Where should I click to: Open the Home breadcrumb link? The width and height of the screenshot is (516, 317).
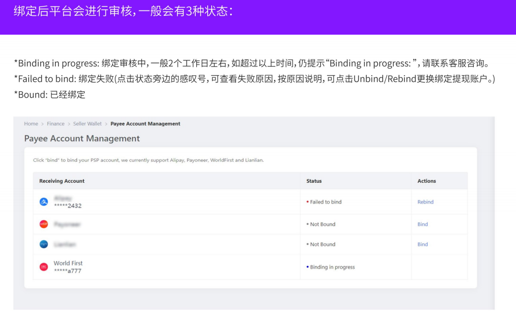tap(31, 124)
